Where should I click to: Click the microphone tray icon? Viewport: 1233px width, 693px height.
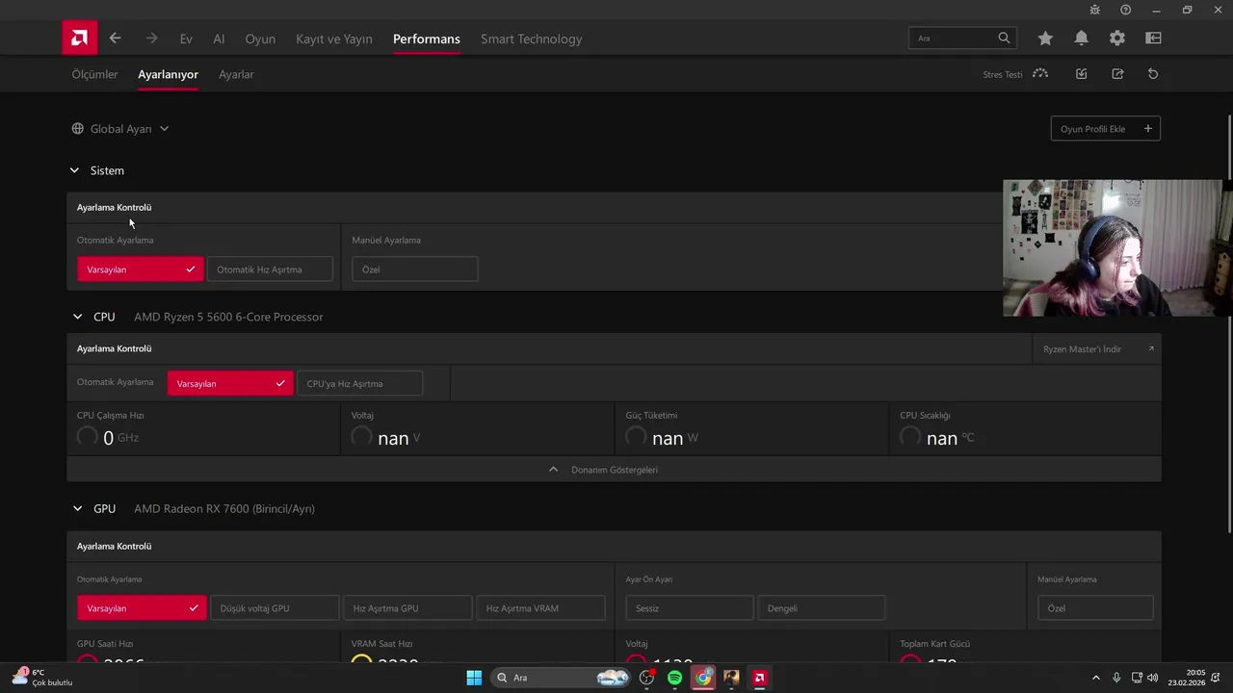coord(1116,678)
